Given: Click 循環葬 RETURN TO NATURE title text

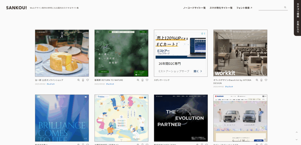Looking at the screenshot, I should click(109, 80).
